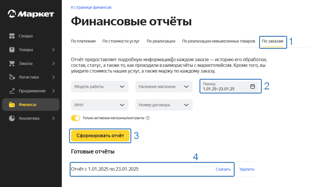Click Удалить link for ready report
Screen dimensions: 314x187
coord(247,169)
